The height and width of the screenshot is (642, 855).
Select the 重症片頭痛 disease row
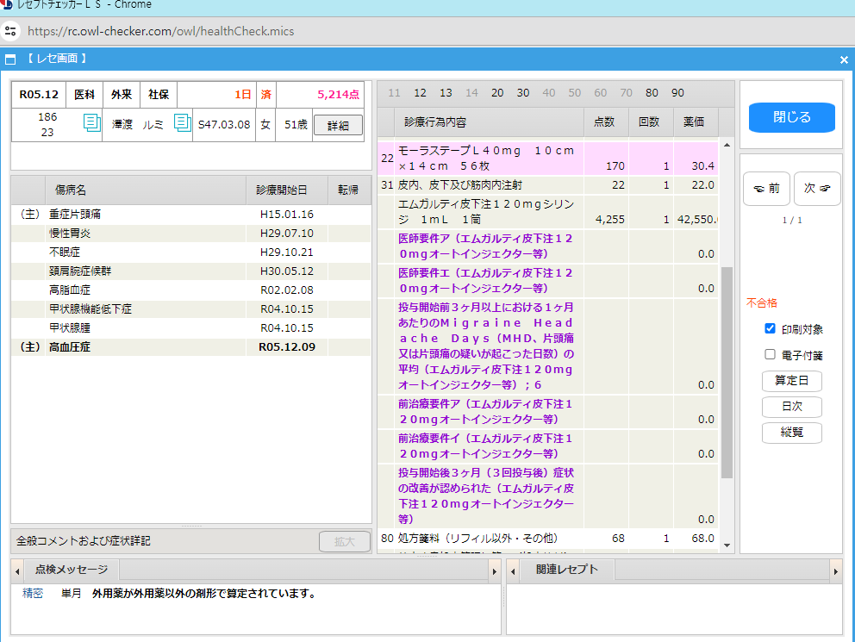(x=190, y=215)
